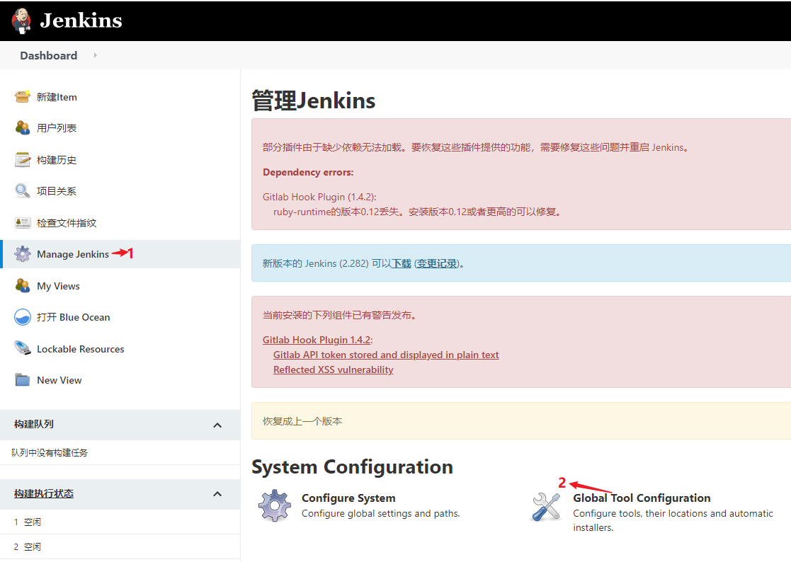Screen dimensions: 791x562
Task: Open the 构建执行状态 header link
Action: [44, 493]
